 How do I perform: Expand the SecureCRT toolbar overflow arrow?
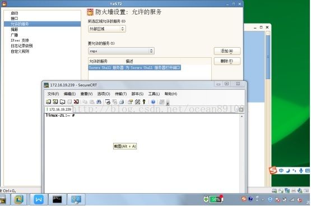click(x=168, y=103)
